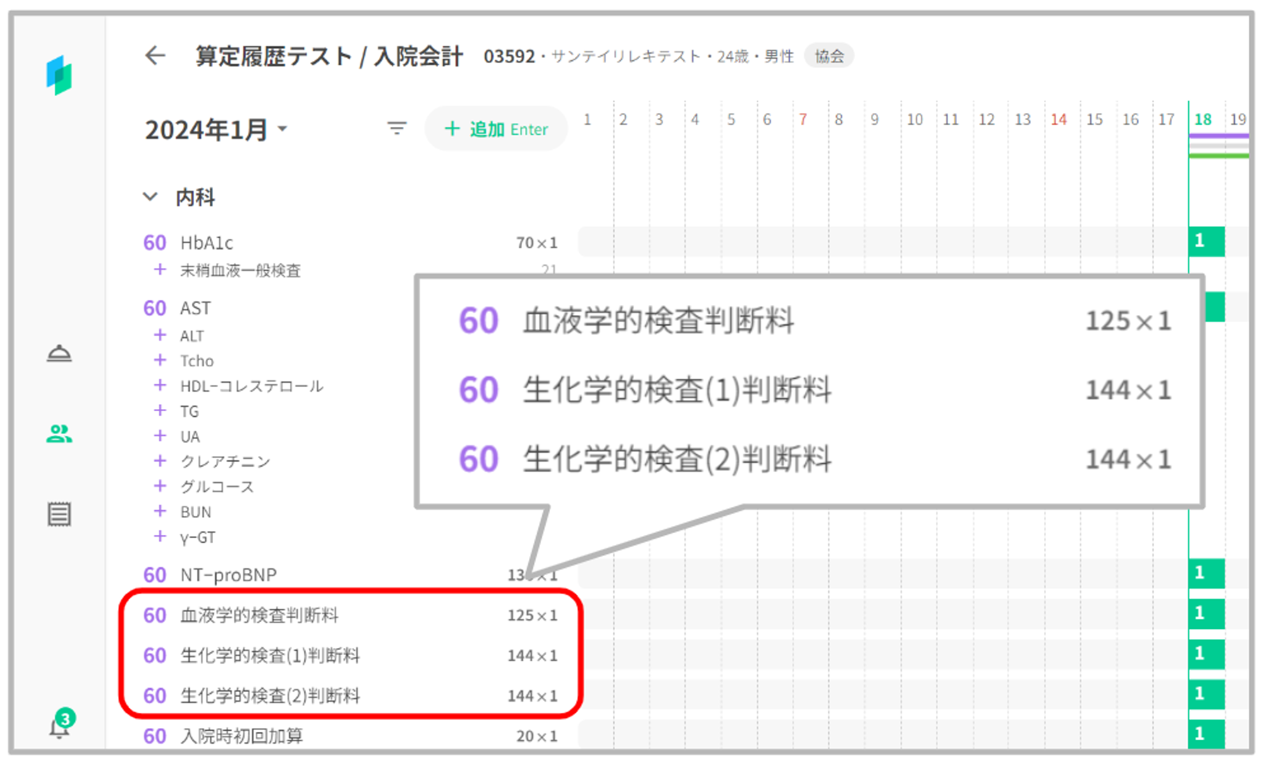Viewport: 1264px width, 761px height.
Task: Open the receipt list sidebar icon
Action: (59, 514)
